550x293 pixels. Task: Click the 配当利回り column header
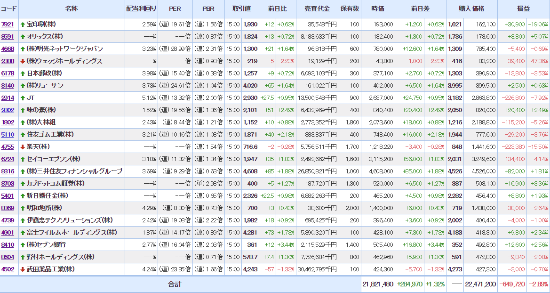click(141, 9)
